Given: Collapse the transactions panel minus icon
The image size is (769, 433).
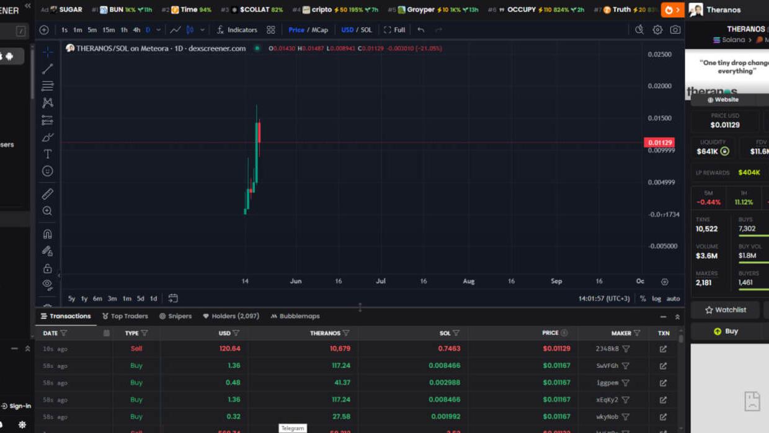Looking at the screenshot, I should (x=663, y=317).
